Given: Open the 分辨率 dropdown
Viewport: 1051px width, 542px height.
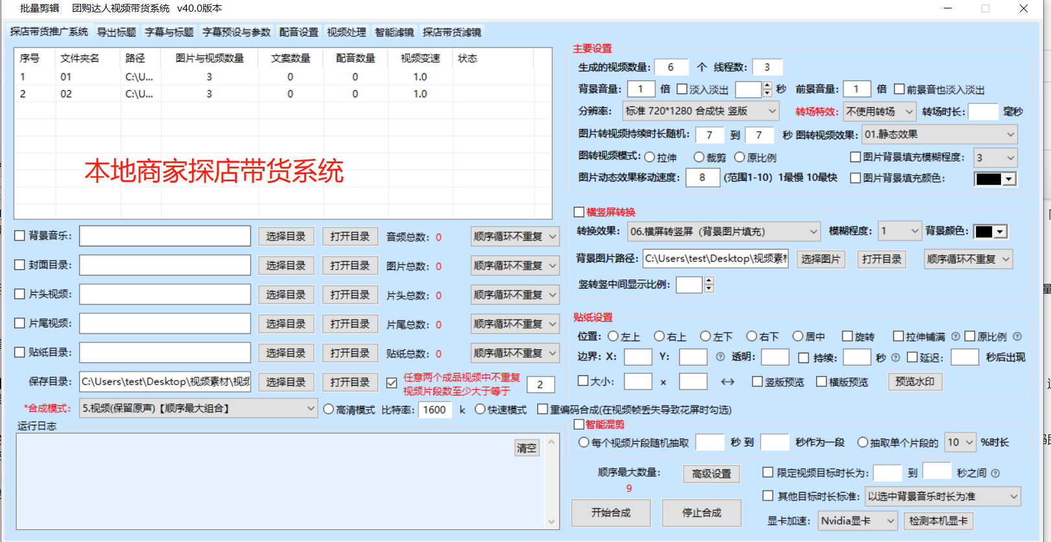Looking at the screenshot, I should point(701,112).
